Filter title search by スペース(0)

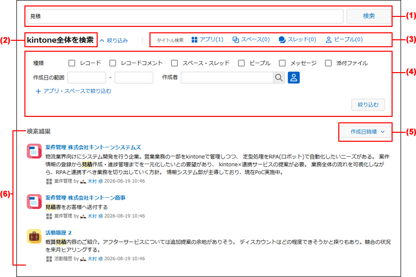tap(251, 40)
